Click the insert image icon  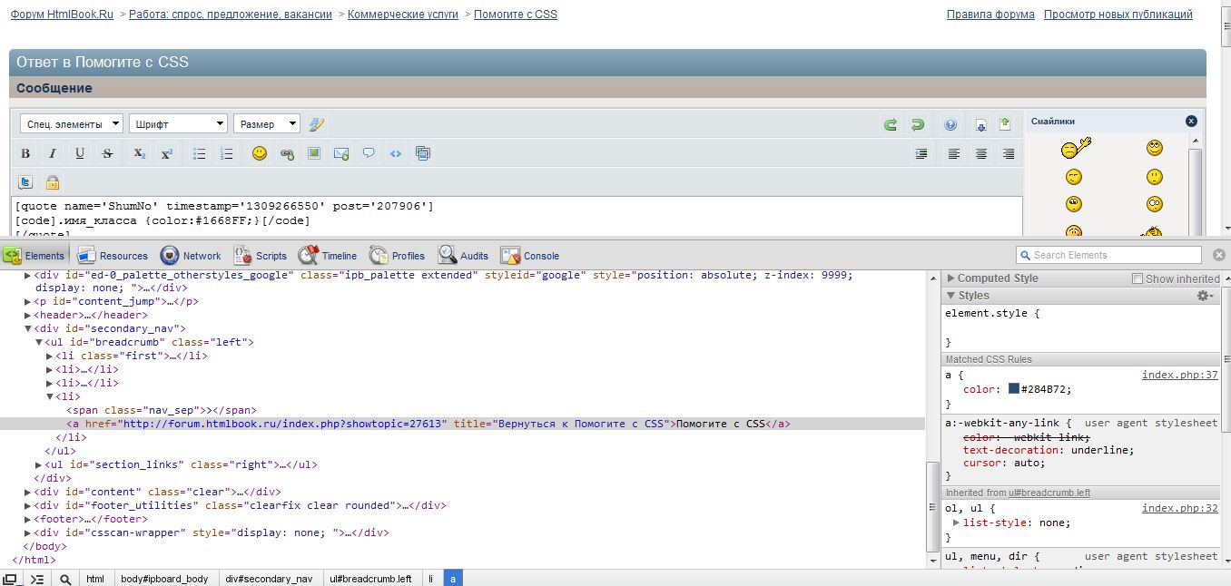[314, 154]
